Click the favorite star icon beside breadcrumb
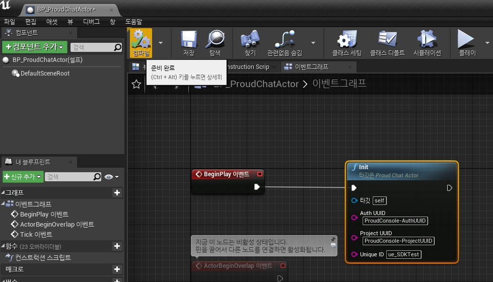 tap(136, 84)
